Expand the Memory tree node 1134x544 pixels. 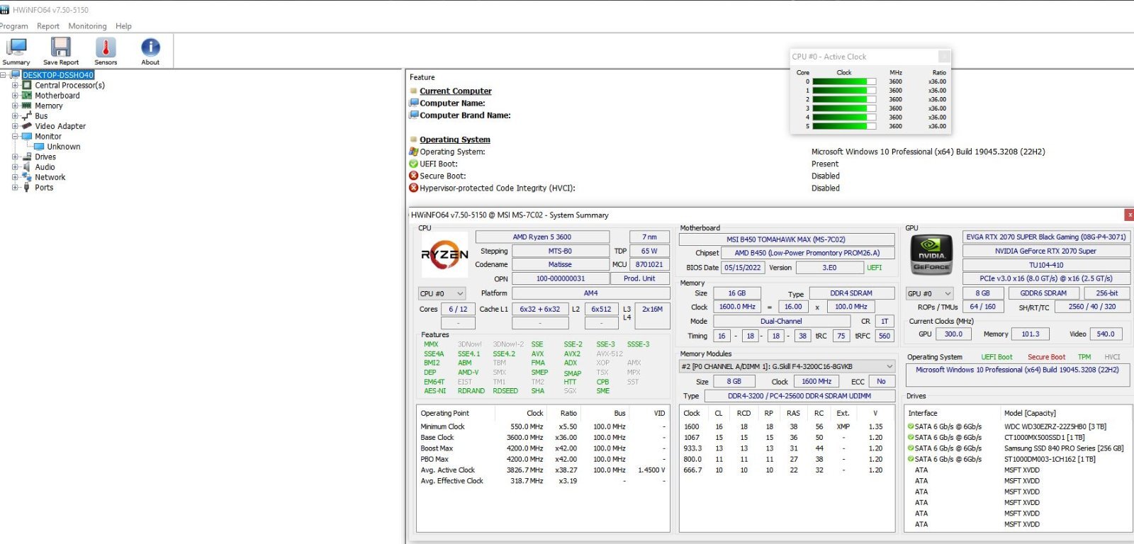click(15, 106)
